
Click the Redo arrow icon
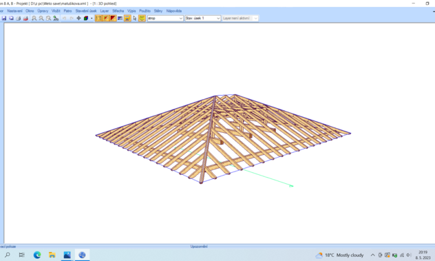point(72,19)
